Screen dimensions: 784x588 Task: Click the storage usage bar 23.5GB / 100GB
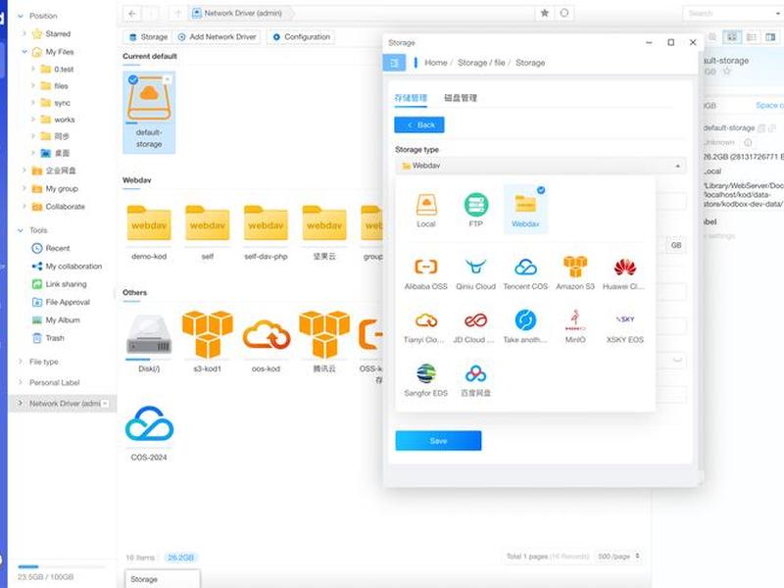coord(61,566)
